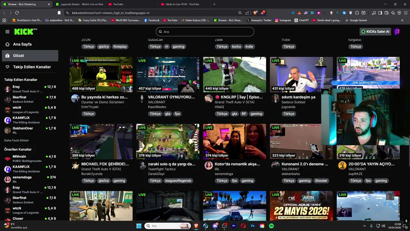Click the leagueoflegends tag under ZarakiDayi
Image resolution: width=410 pixels, height=231 pixels.
click(178, 181)
